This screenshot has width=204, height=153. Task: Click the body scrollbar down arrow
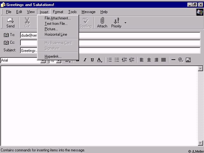200,143
